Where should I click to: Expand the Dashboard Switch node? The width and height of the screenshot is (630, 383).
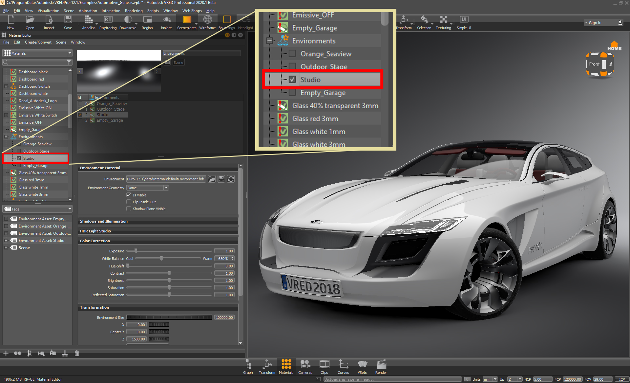(x=6, y=86)
